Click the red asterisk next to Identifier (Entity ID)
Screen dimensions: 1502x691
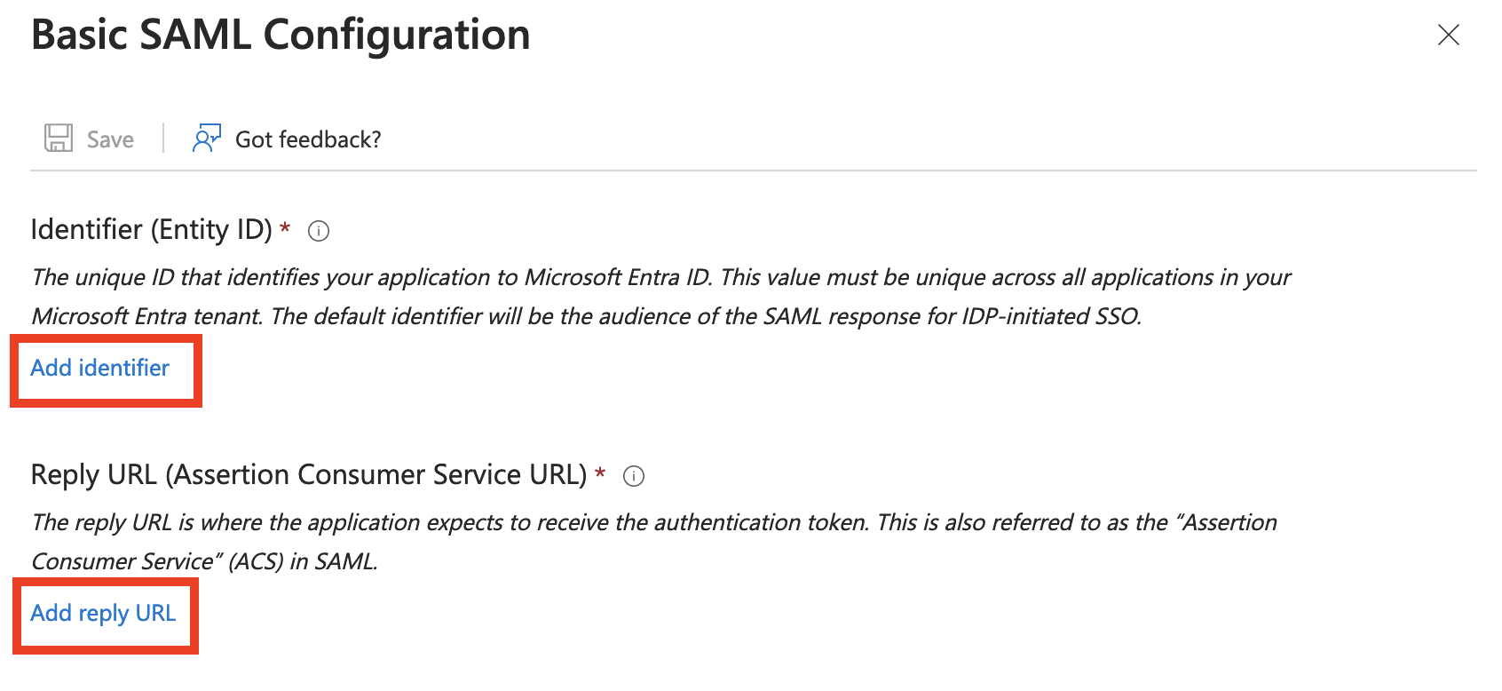tap(285, 227)
